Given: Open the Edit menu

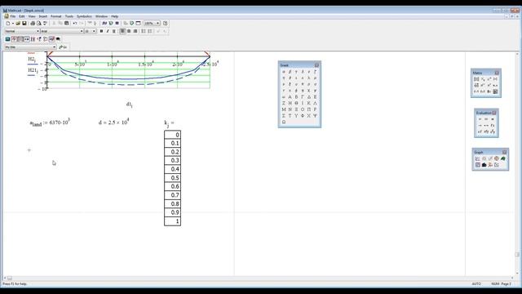Looking at the screenshot, I should (22, 16).
